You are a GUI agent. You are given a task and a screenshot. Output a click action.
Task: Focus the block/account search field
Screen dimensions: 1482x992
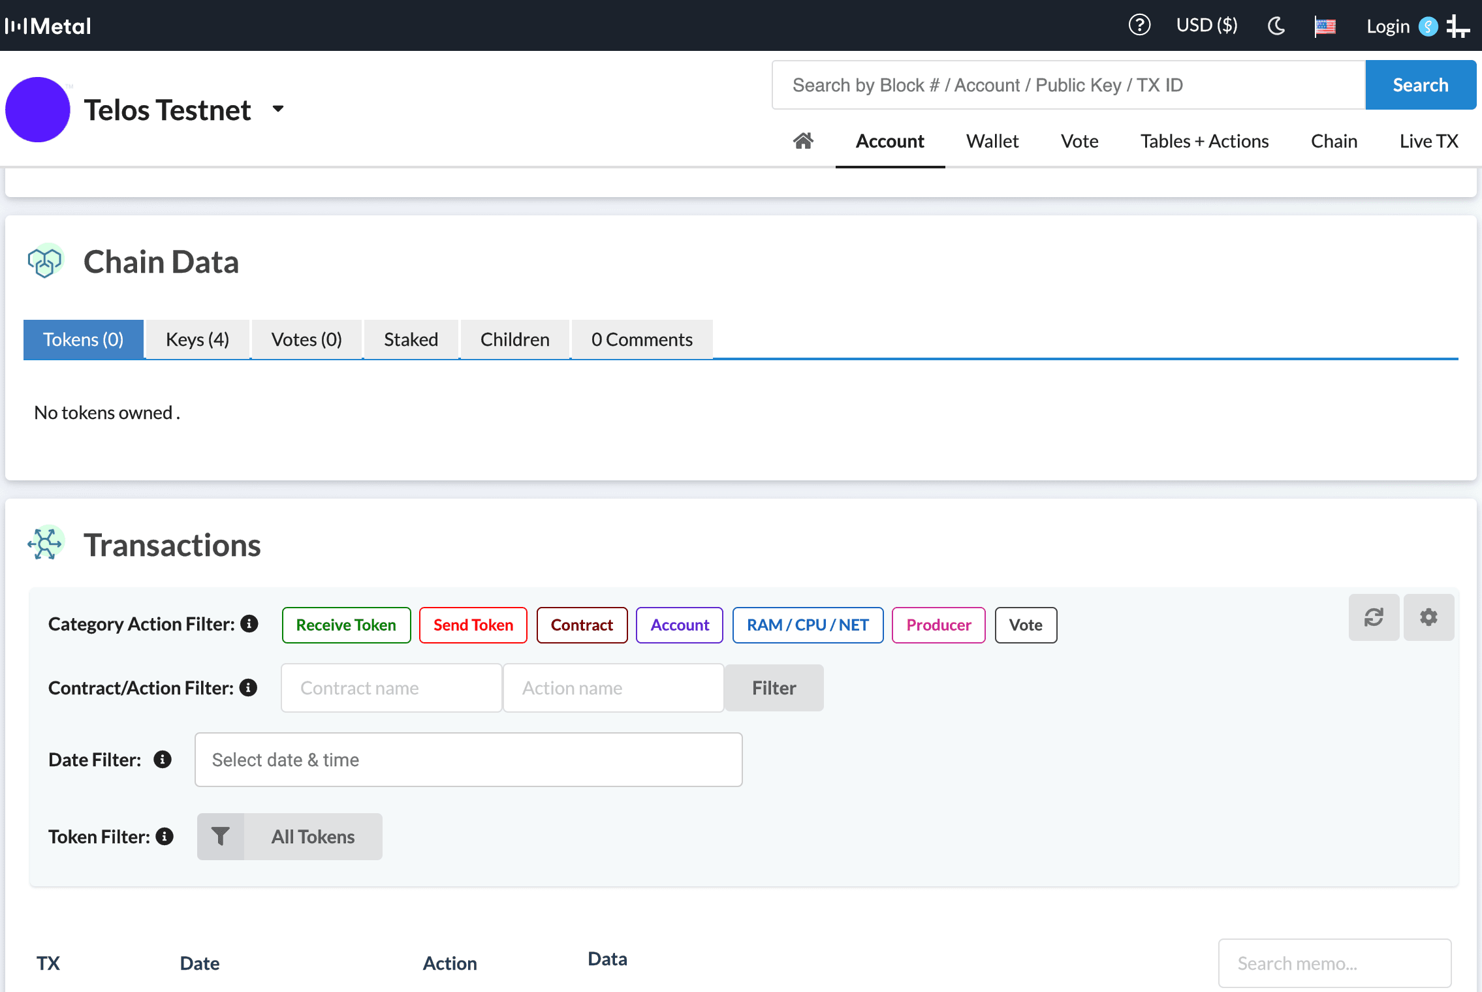(x=1069, y=85)
